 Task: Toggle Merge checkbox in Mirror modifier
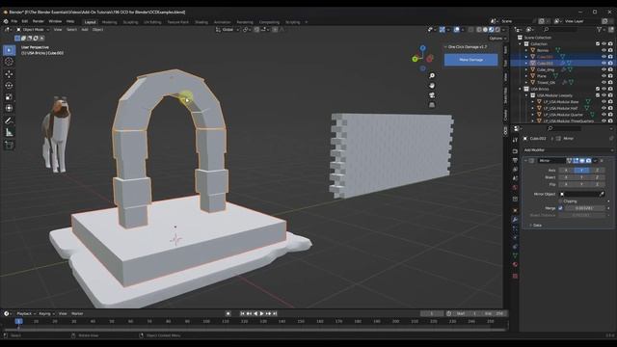(561, 208)
